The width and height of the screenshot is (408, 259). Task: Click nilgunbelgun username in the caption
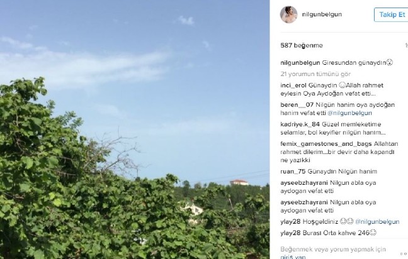click(x=300, y=63)
